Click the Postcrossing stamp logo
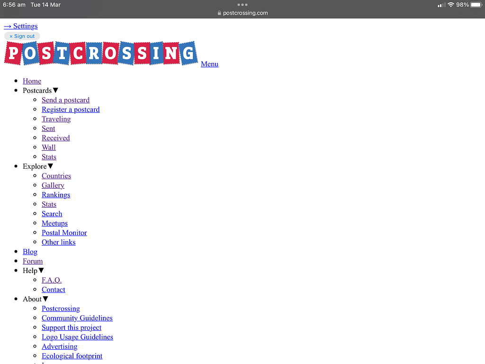485x364 pixels. 101,54
